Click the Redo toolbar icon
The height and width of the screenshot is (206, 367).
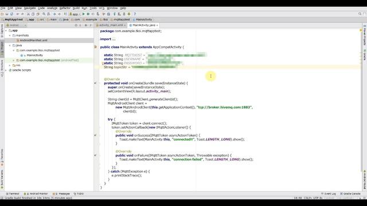22,14
